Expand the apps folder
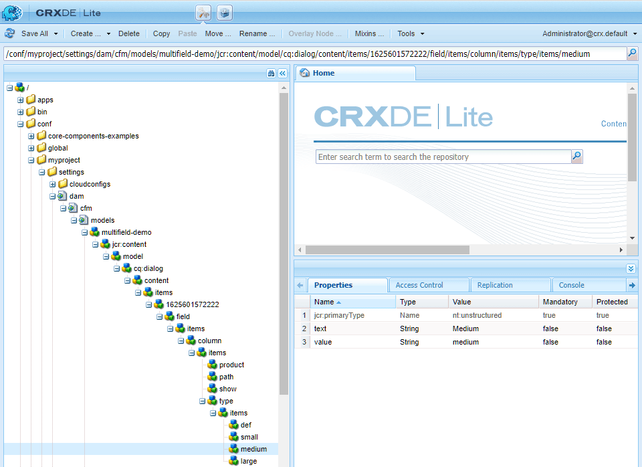The image size is (642, 467). click(x=21, y=100)
